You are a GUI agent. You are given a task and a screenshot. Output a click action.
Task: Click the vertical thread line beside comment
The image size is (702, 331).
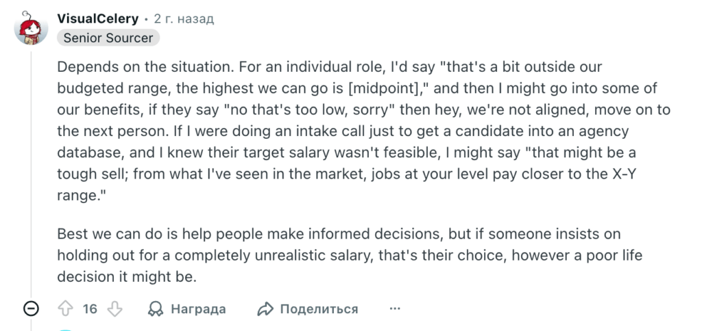pyautogui.click(x=31, y=171)
